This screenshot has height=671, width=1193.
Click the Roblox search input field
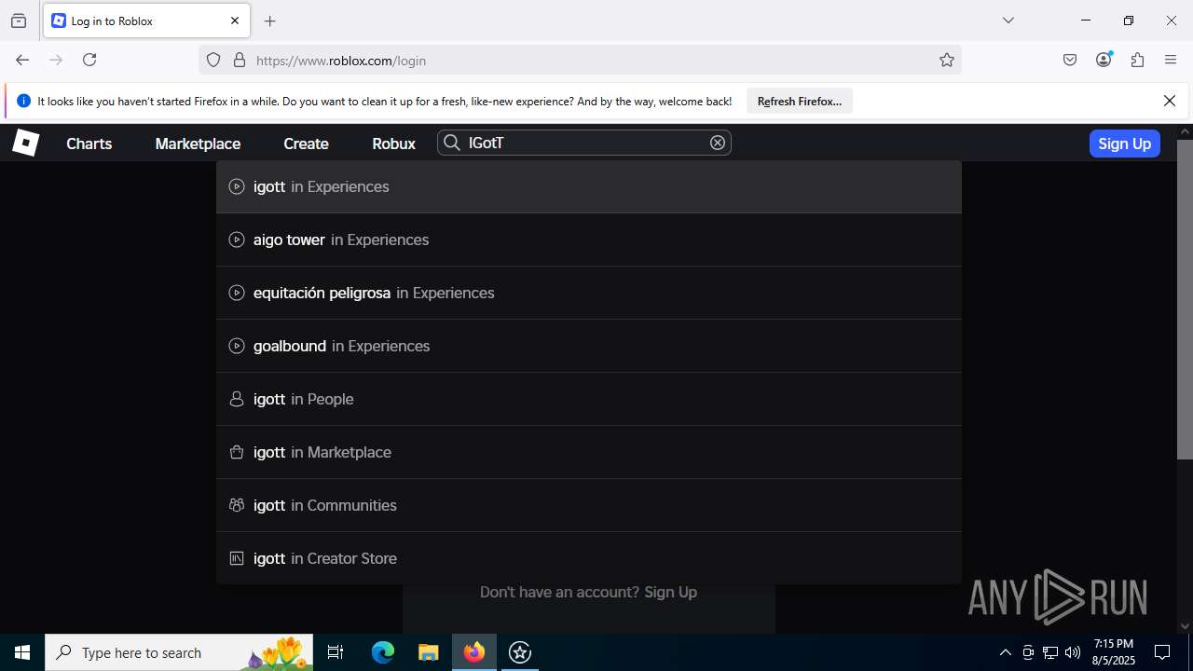584,143
